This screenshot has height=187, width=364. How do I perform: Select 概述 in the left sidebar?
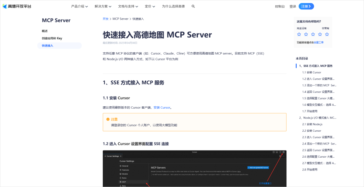[x=45, y=31]
